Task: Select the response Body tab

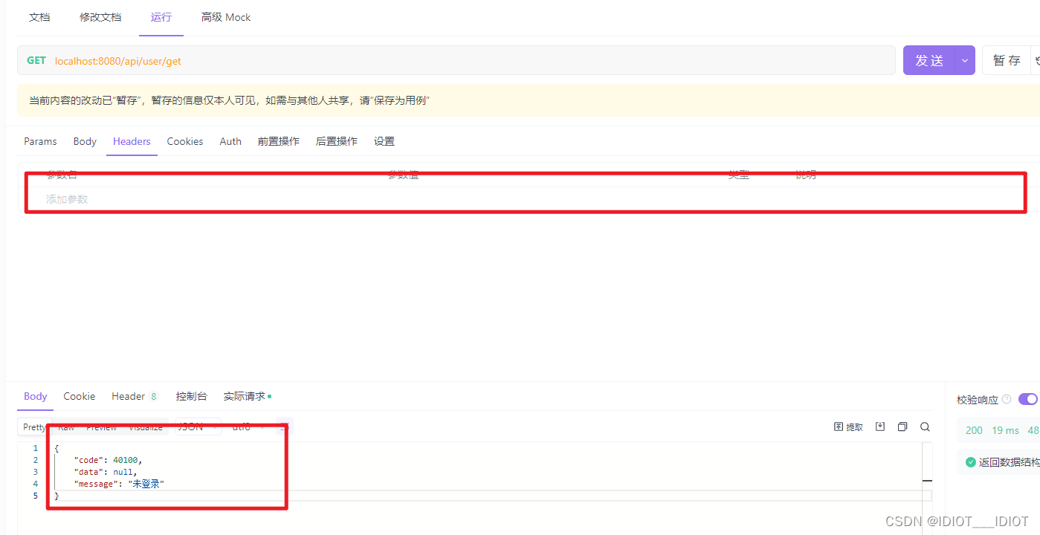Action: [35, 396]
